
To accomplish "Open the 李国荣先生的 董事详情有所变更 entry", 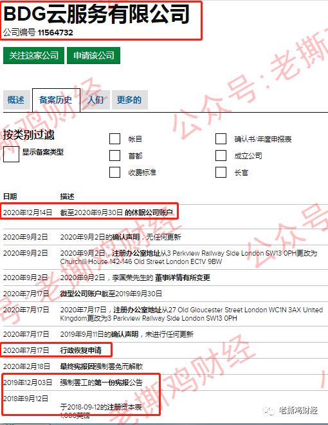I will point(135,278).
